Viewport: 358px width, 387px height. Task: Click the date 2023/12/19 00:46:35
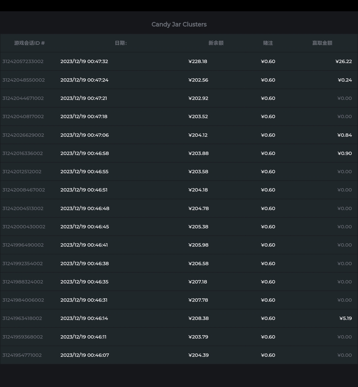(84, 281)
